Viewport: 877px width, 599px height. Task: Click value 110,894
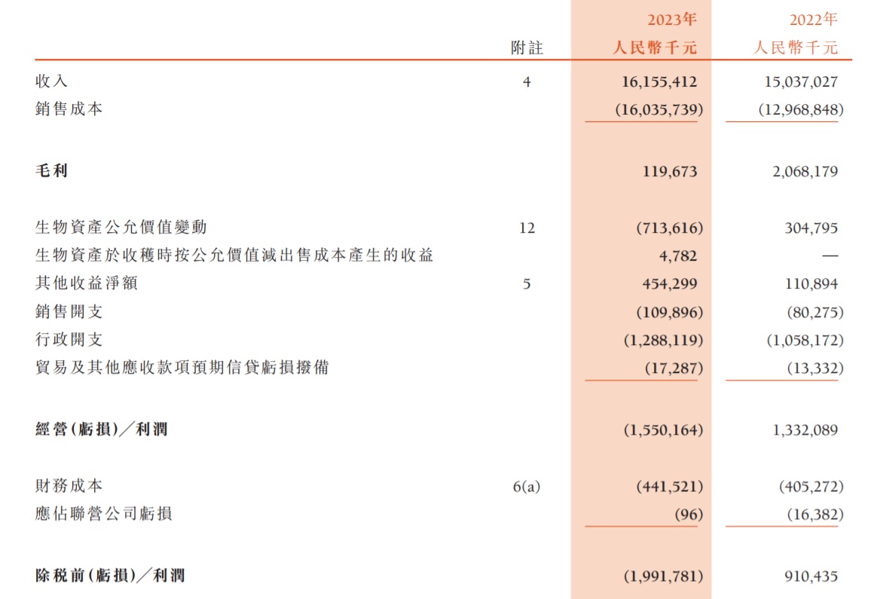tap(811, 284)
